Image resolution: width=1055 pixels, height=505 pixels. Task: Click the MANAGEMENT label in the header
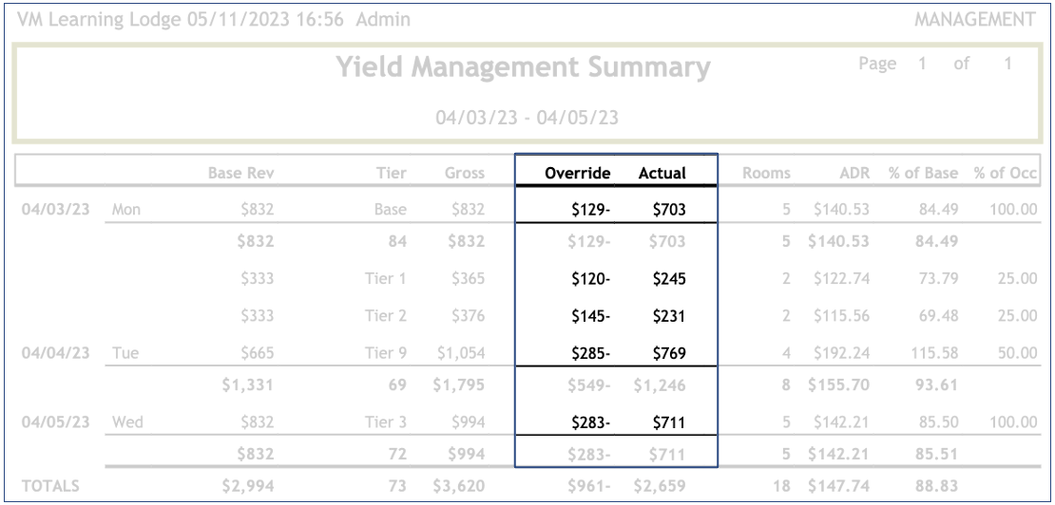tap(982, 20)
